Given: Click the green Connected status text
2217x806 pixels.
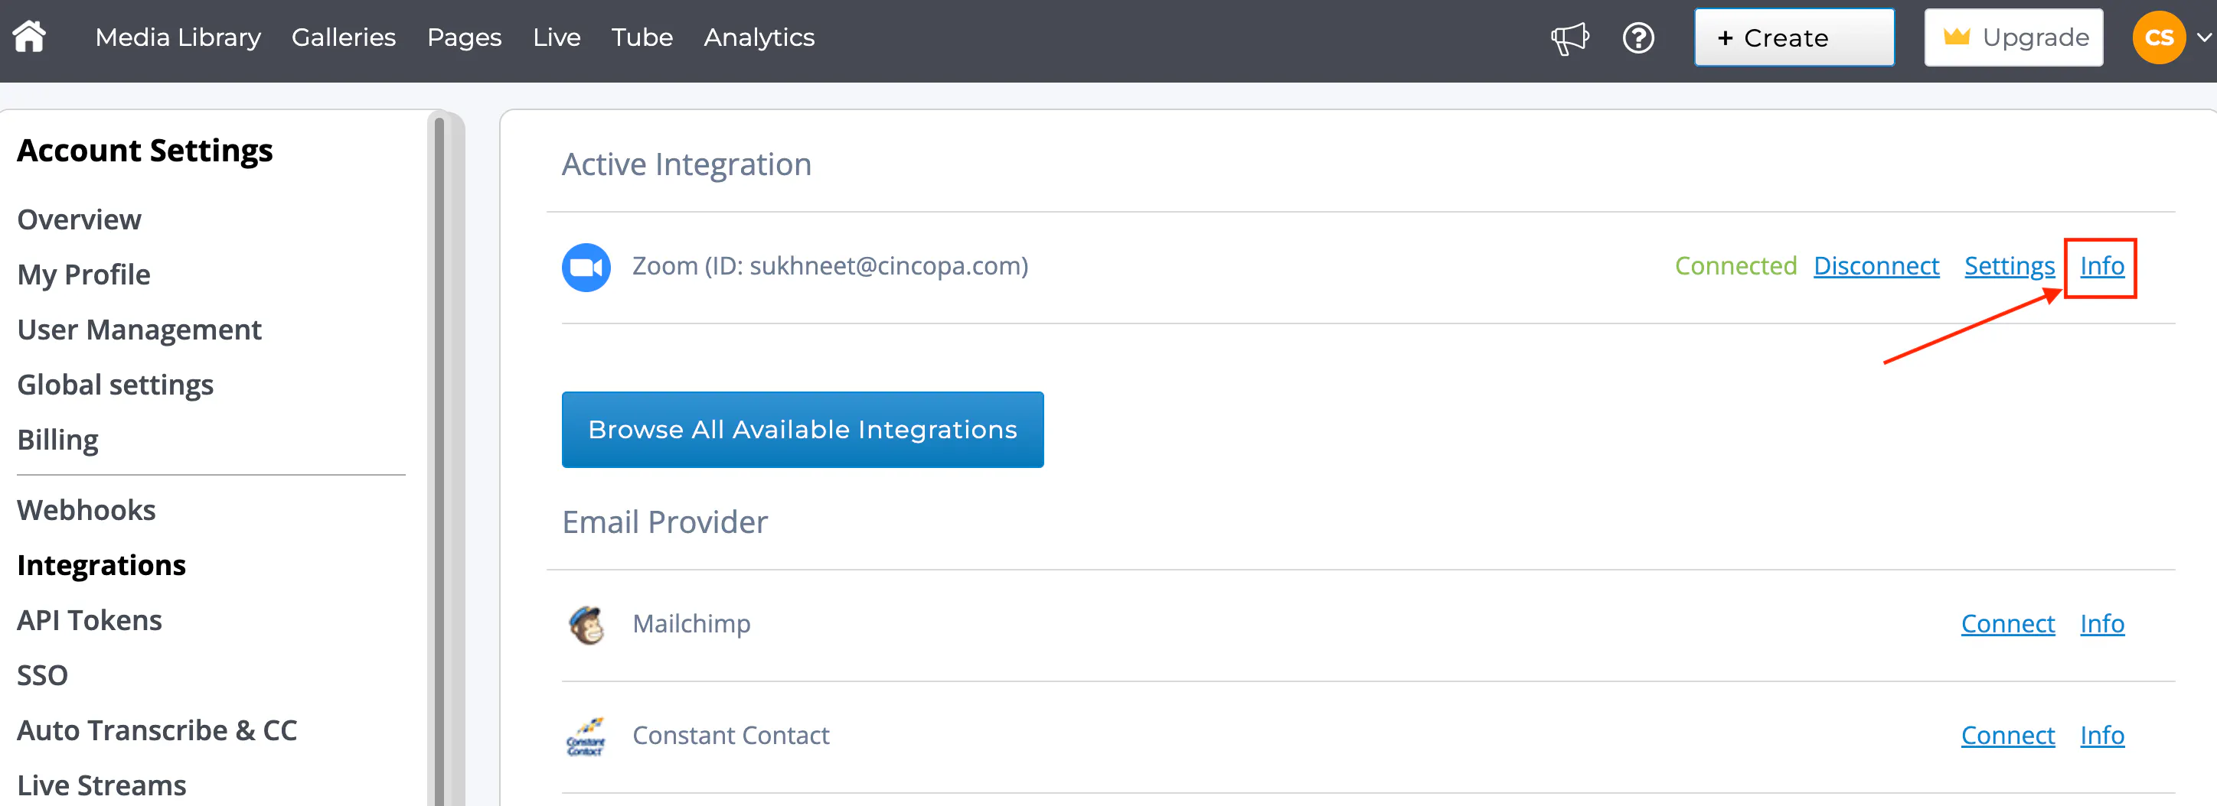Looking at the screenshot, I should [1735, 266].
